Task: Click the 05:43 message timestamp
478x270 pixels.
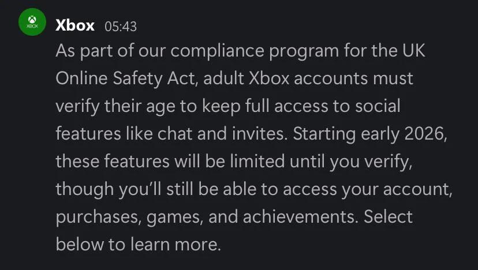Action: click(x=121, y=27)
